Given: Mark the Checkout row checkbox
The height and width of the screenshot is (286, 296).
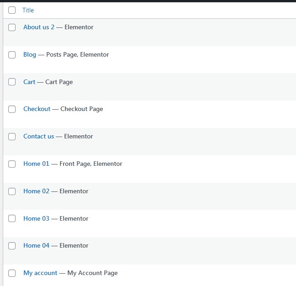Looking at the screenshot, I should (12, 109).
